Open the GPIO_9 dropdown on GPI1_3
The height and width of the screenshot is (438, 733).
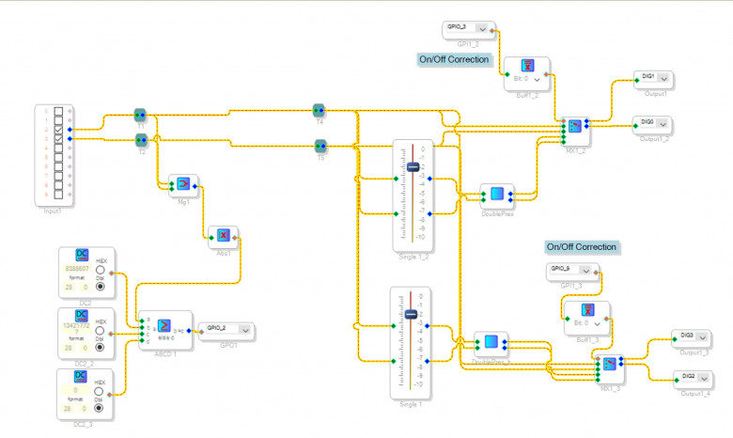585,270
